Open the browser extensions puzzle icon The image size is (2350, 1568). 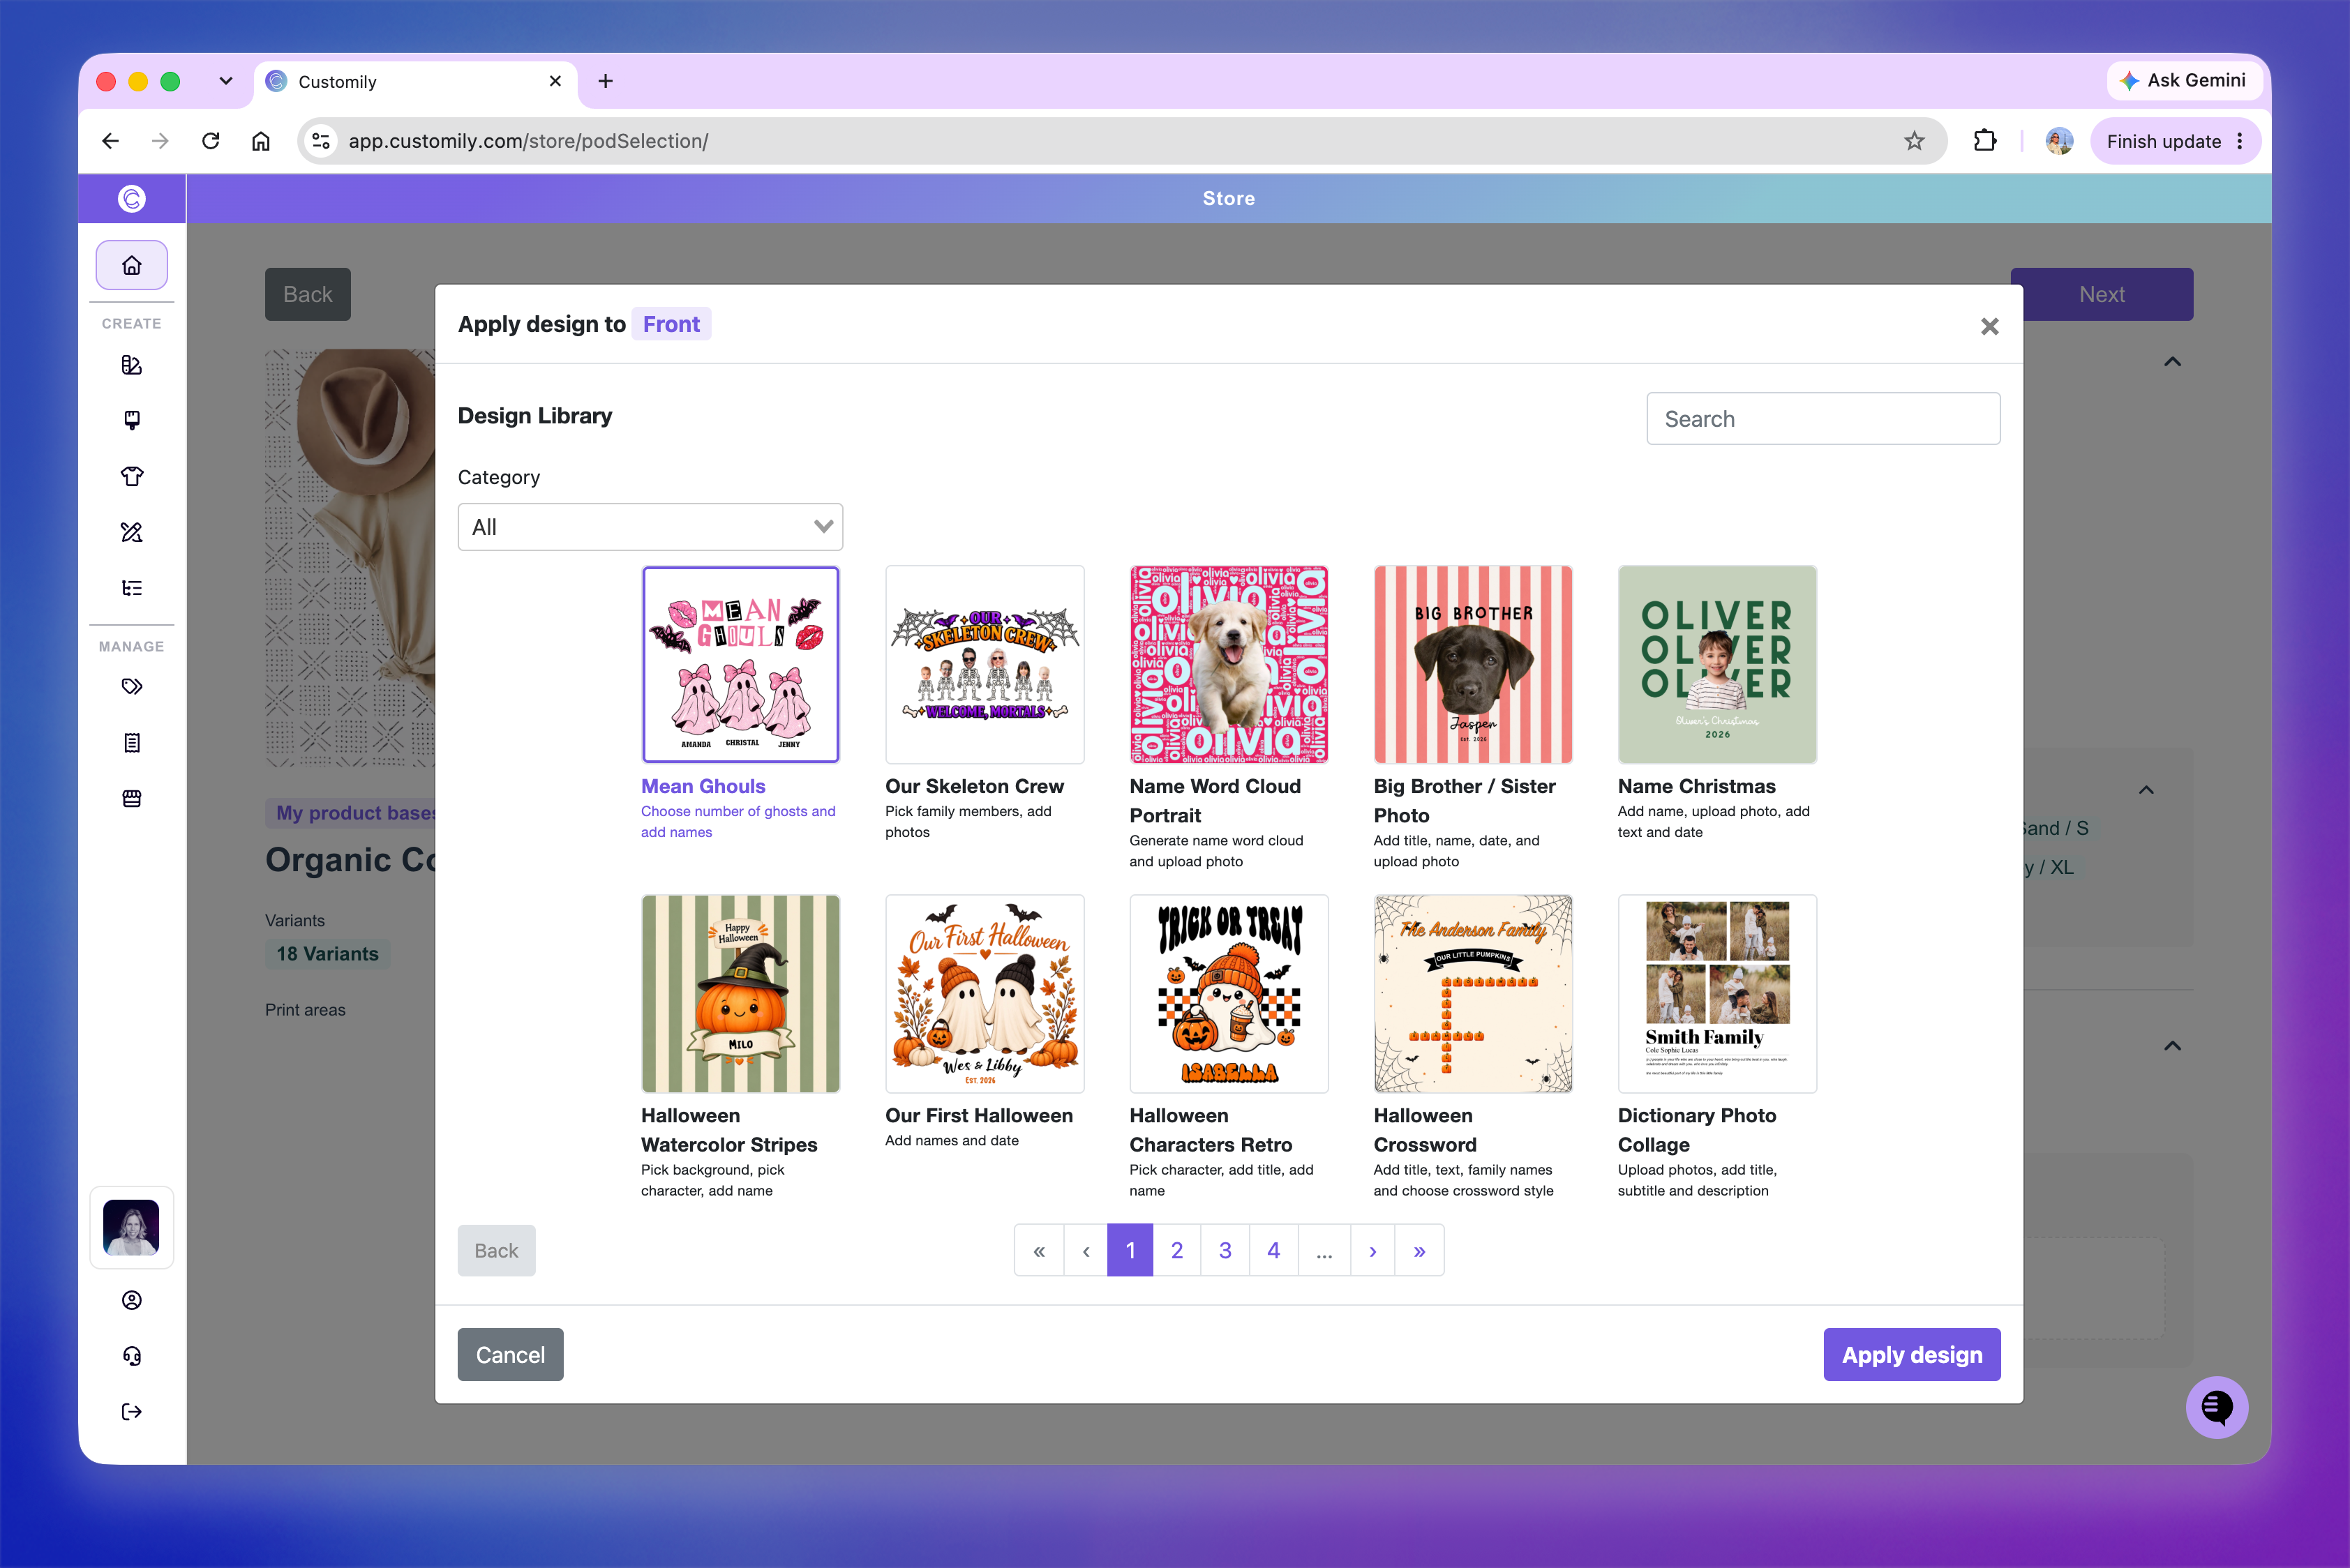tap(1985, 141)
